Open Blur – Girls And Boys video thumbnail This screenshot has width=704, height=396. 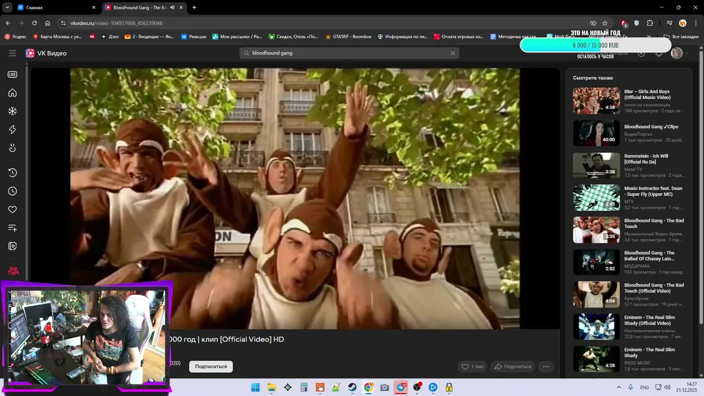[596, 101]
